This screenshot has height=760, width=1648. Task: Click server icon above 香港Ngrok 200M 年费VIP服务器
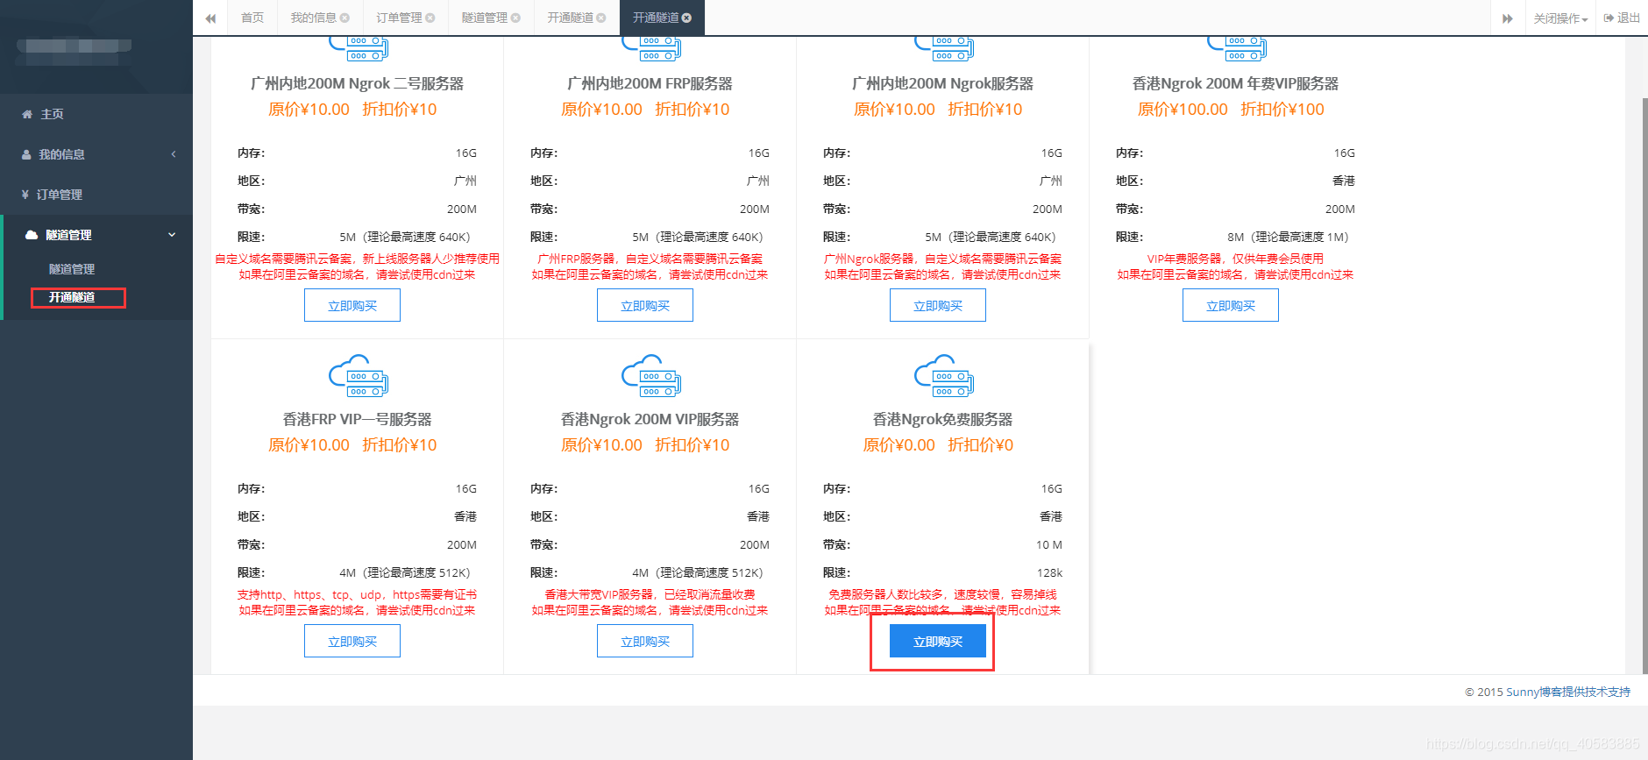click(x=1236, y=49)
